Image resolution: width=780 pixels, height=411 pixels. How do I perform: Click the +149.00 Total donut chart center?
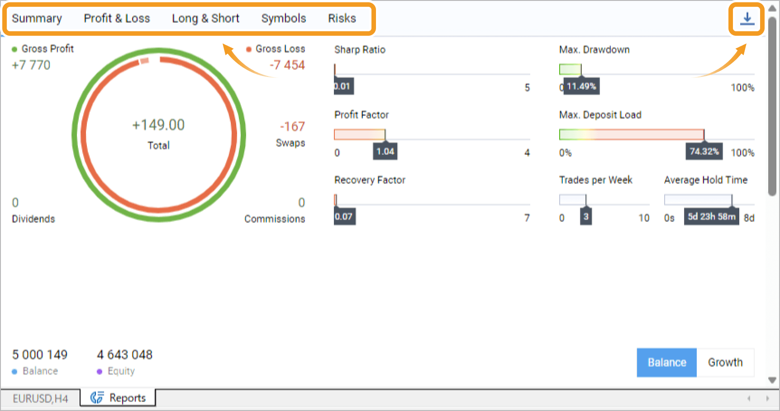coord(158,134)
